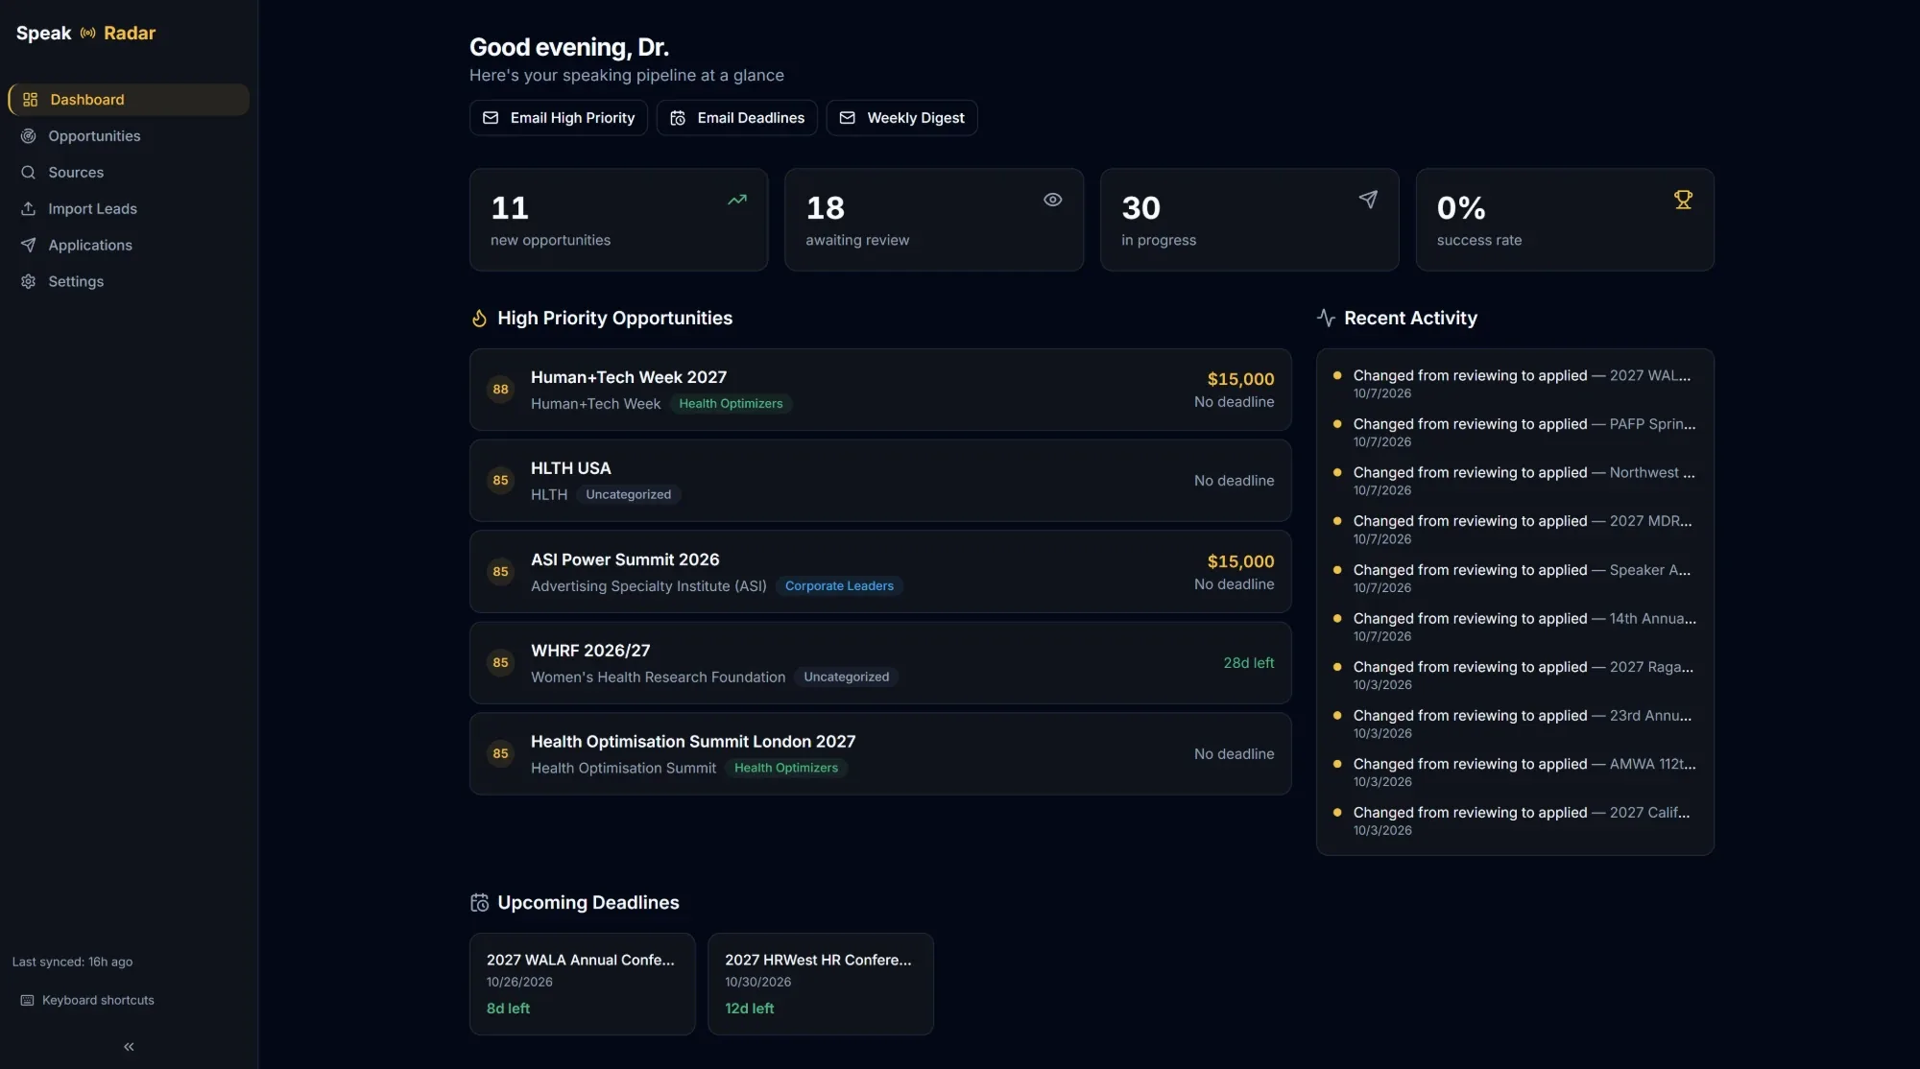Open WHRF 2026/27 opportunity
1920x1069 pixels.
[880, 663]
